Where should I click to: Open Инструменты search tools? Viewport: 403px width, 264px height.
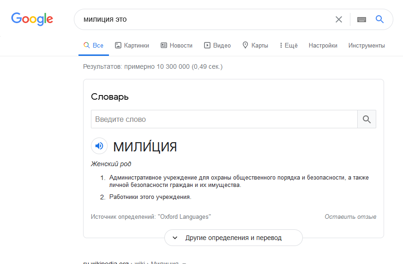tap(367, 45)
